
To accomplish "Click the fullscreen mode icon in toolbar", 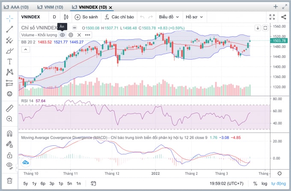I will click(x=272, y=17).
